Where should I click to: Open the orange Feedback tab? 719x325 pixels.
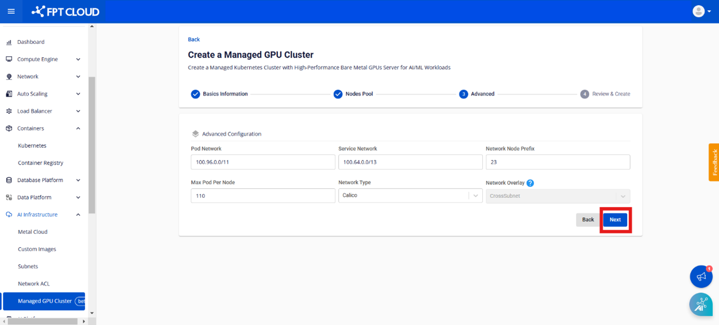pos(714,162)
